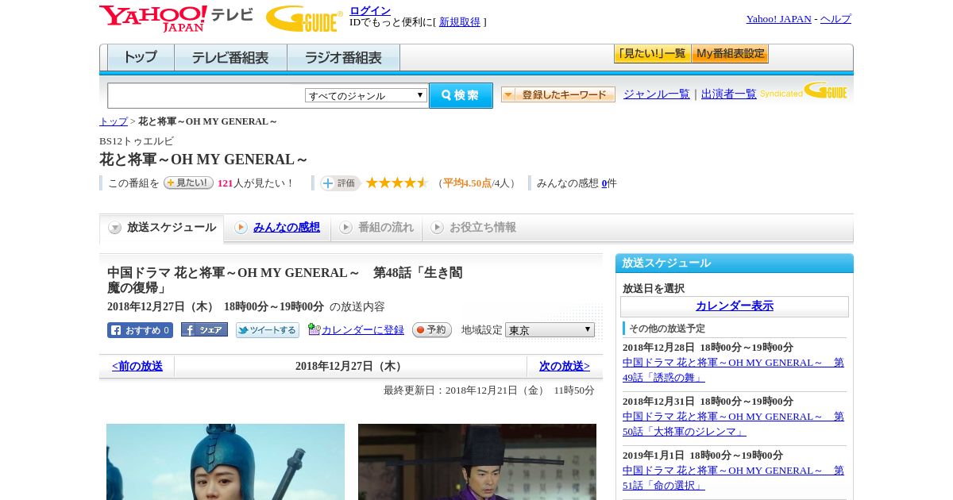Open the 地域設定 東京 dropdown
The image size is (953, 500).
pyautogui.click(x=550, y=329)
